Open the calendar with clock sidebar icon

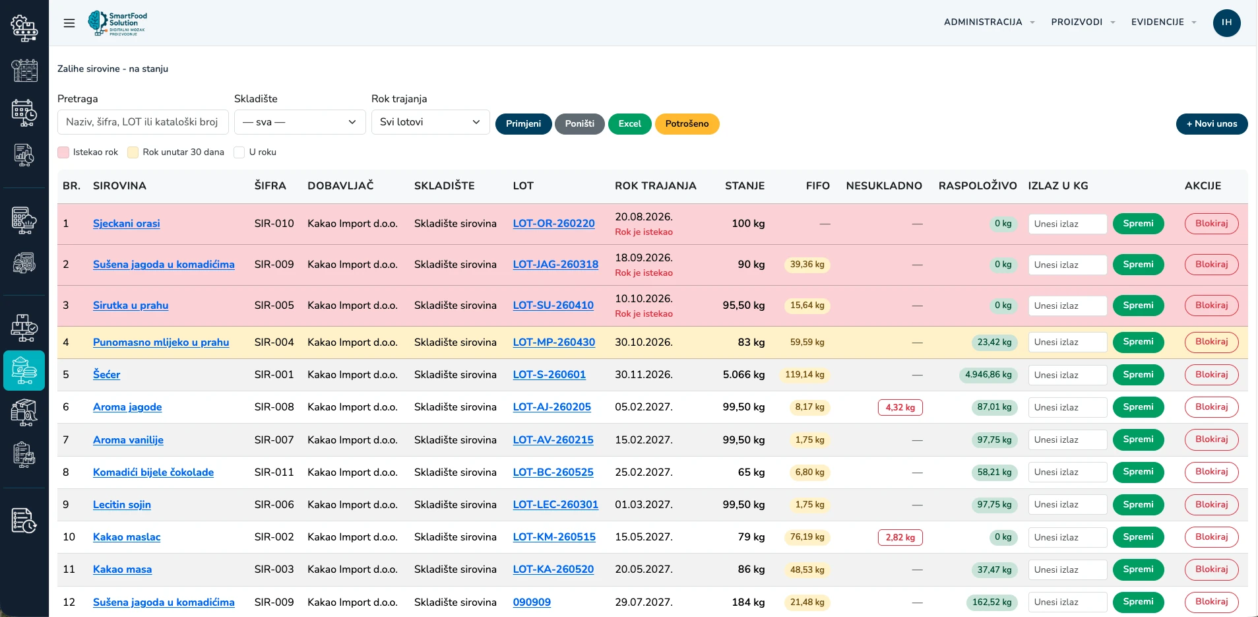[24, 113]
